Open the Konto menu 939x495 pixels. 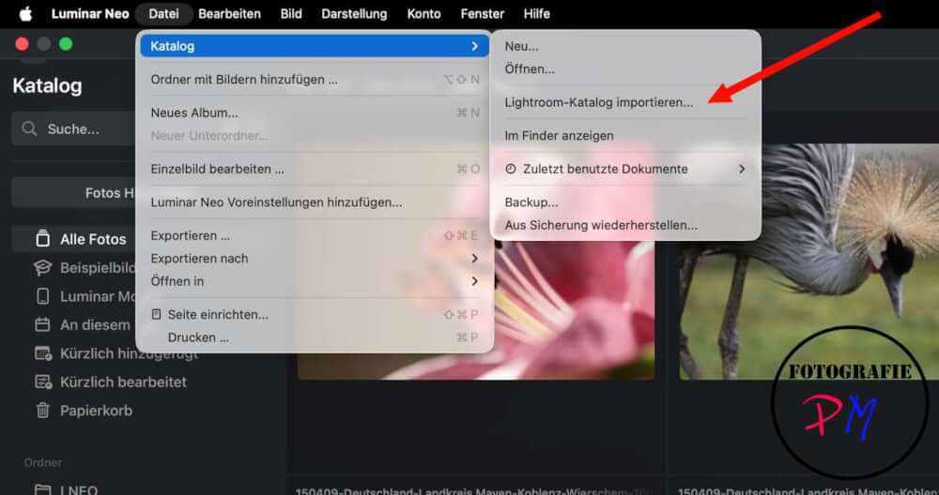click(424, 14)
